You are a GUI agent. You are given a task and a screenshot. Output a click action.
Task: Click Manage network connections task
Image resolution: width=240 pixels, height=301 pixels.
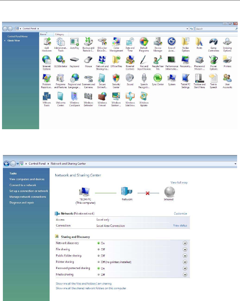(28, 197)
